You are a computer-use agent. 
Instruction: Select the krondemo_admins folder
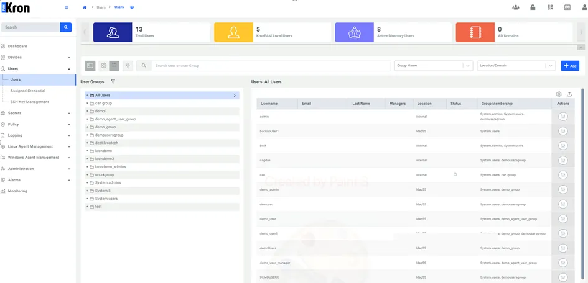162,167
